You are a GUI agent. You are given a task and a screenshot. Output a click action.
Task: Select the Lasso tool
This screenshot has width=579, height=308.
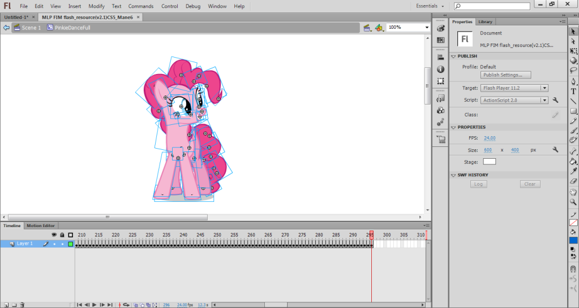tap(573, 70)
